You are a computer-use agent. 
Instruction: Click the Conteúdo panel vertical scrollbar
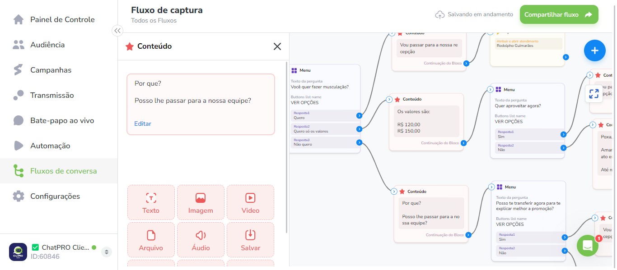point(287,148)
